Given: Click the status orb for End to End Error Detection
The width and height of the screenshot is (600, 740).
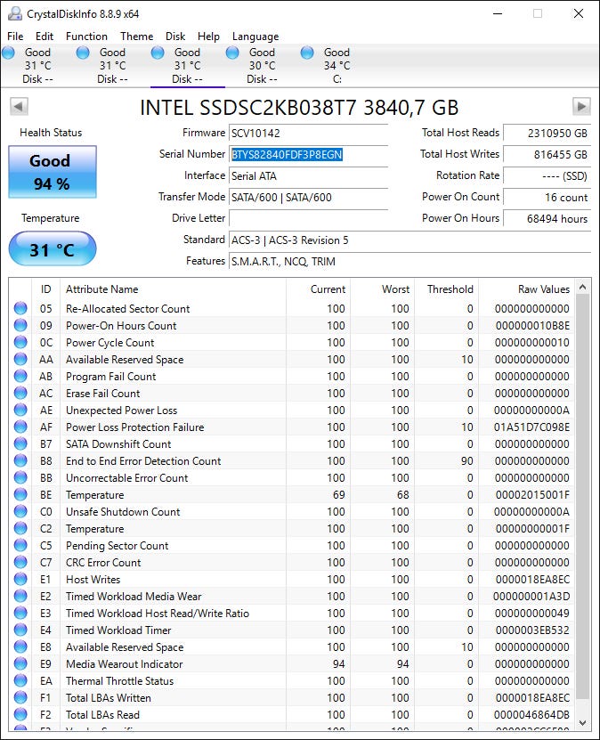Looking at the screenshot, I should click(x=20, y=460).
